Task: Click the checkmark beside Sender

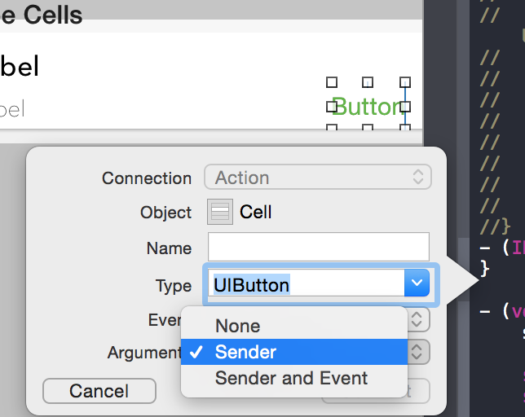Action: [x=196, y=353]
